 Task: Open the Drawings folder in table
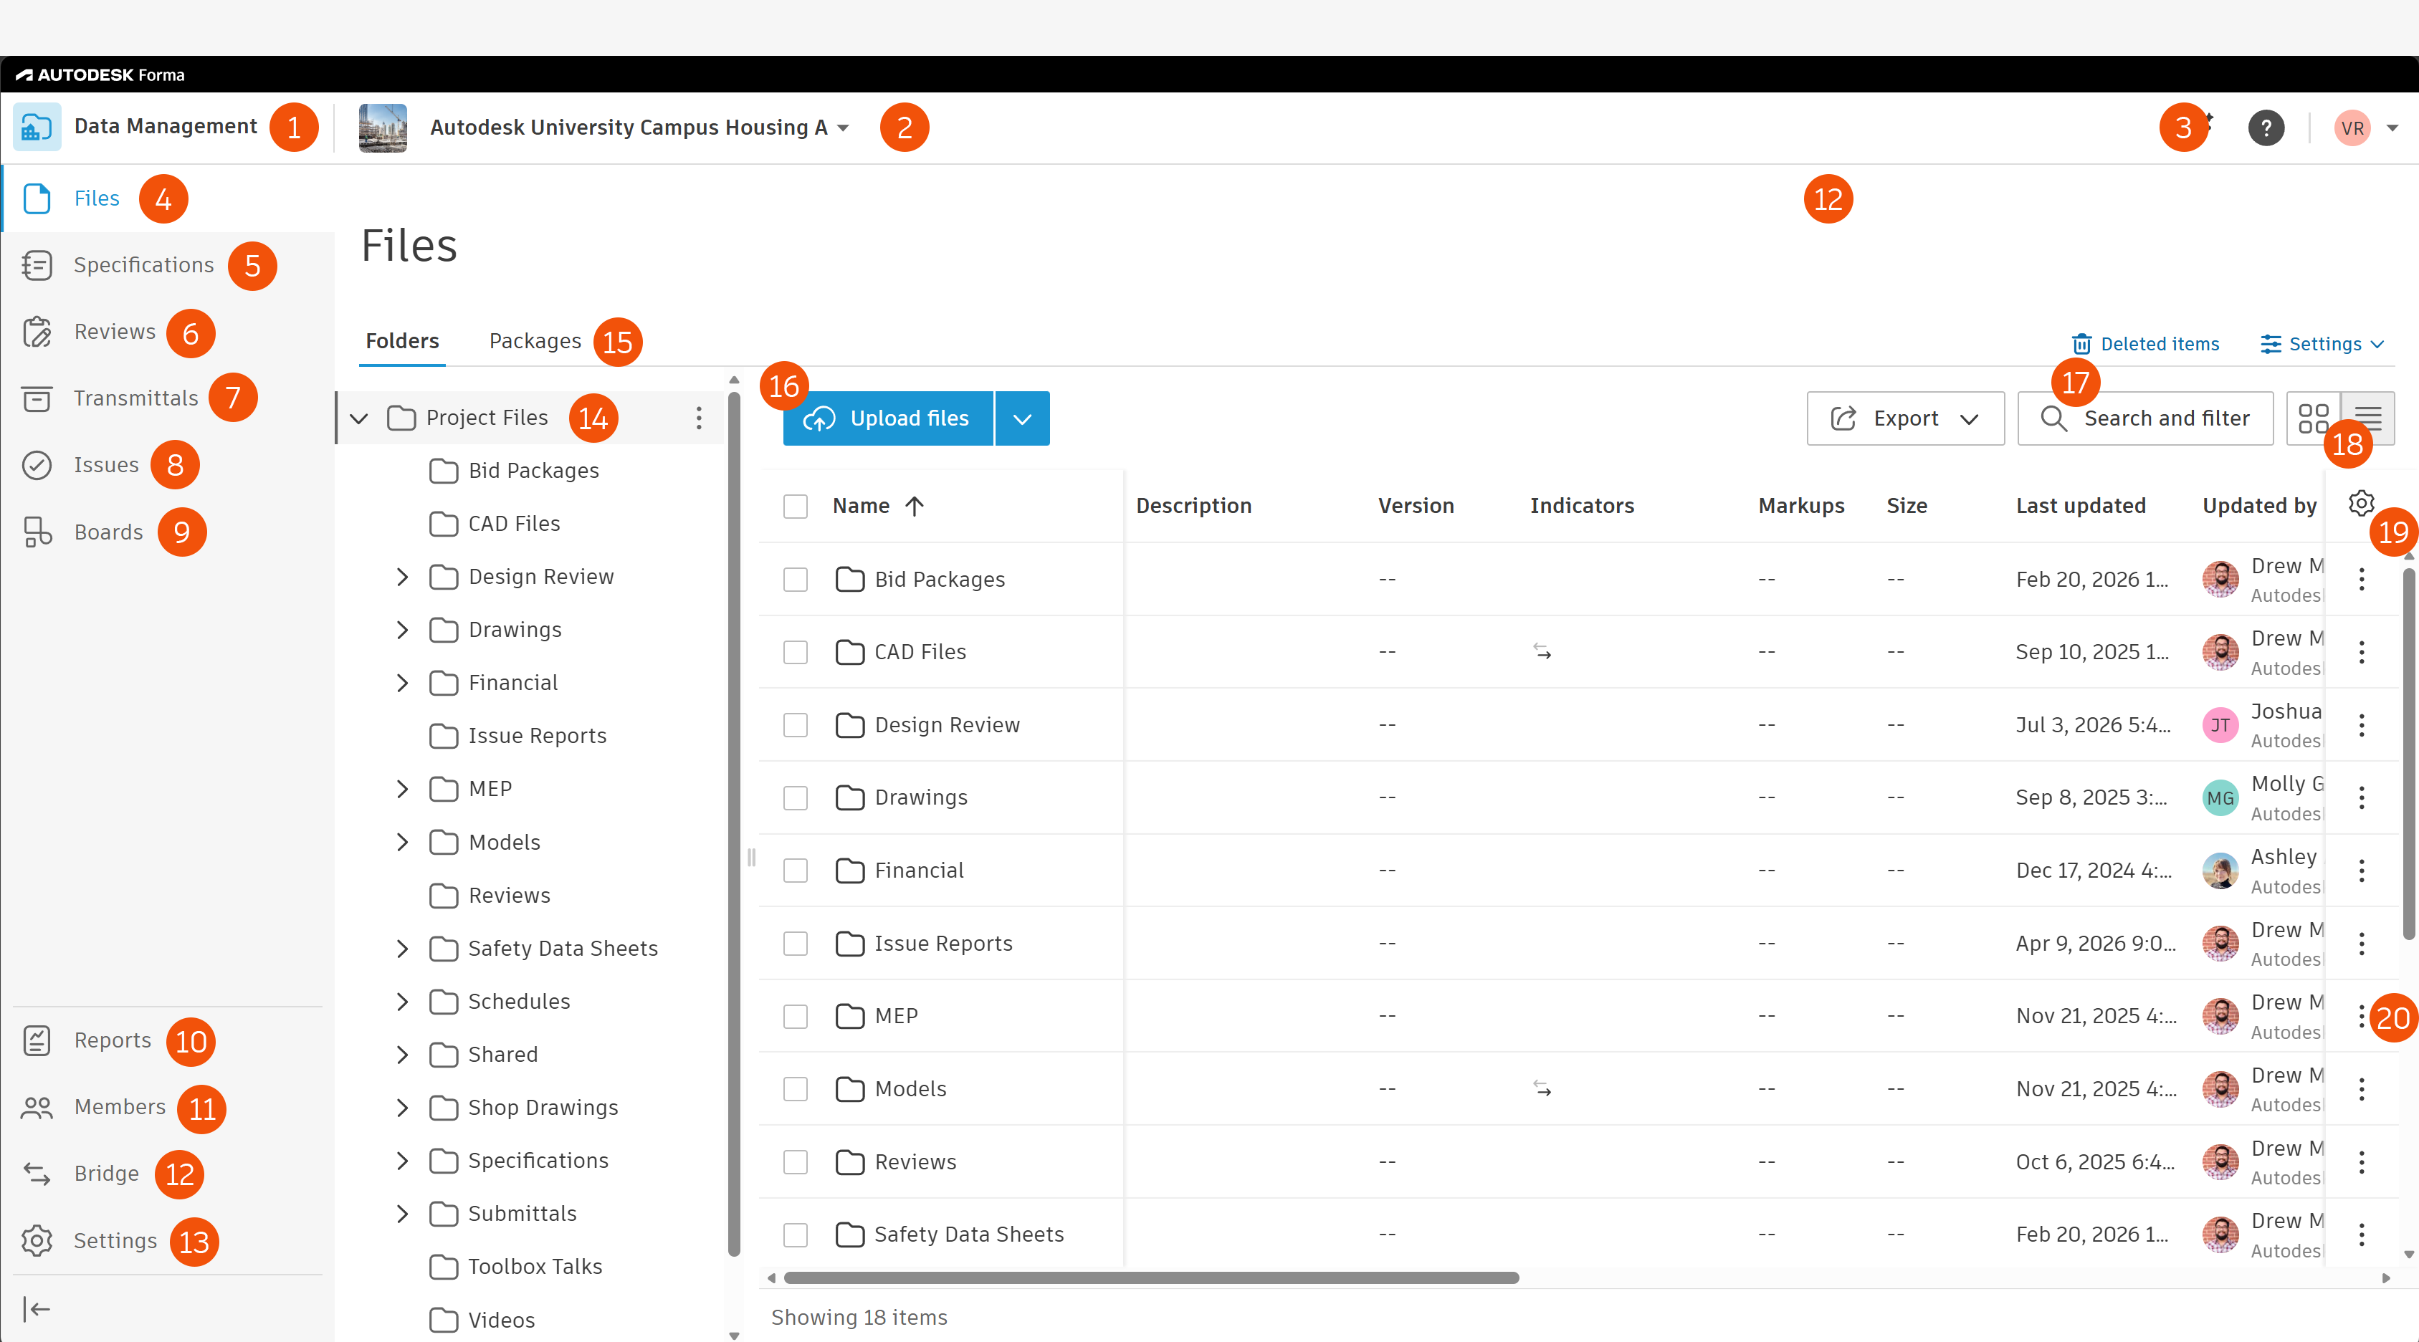tap(920, 797)
